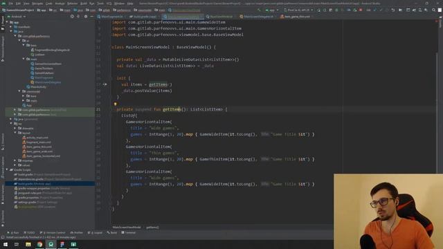Collapse the app module node

[x=7, y=22]
